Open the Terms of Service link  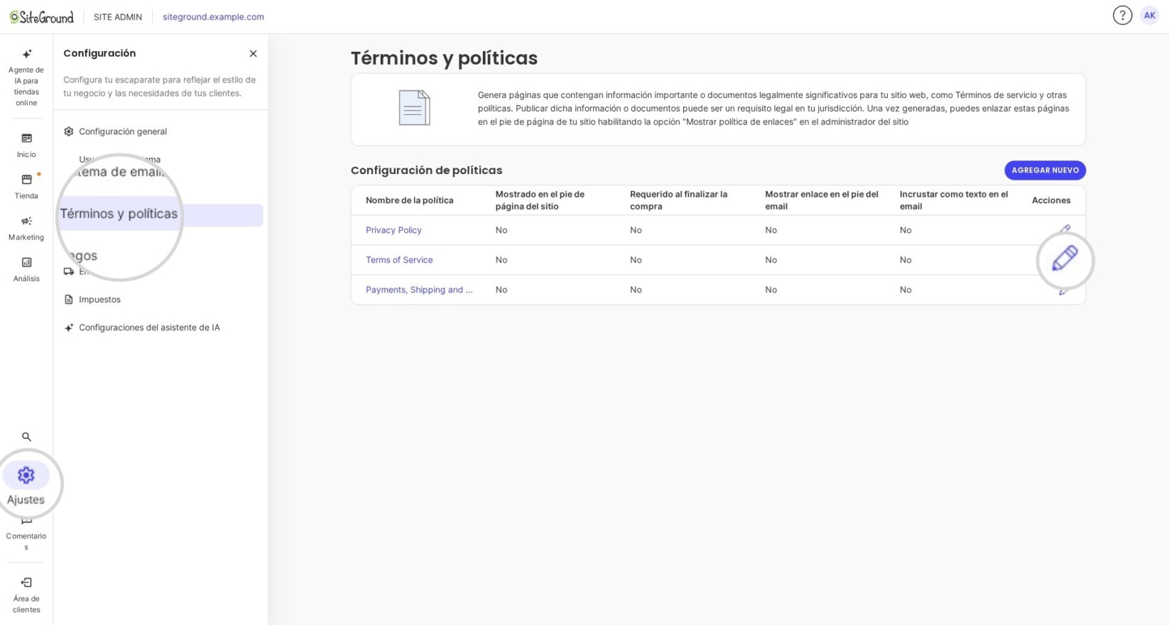[399, 260]
